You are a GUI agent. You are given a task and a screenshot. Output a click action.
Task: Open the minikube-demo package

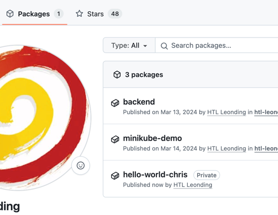[x=152, y=138]
